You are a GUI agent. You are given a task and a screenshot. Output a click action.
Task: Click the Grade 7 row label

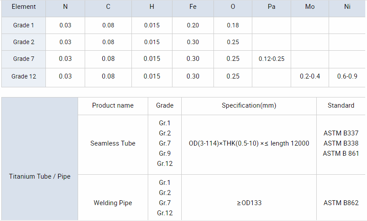pyautogui.click(x=23, y=59)
